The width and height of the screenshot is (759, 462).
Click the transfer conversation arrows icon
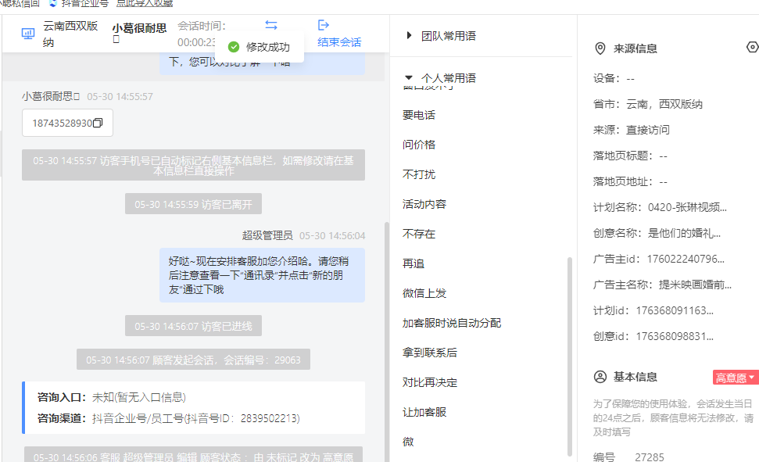[271, 25]
